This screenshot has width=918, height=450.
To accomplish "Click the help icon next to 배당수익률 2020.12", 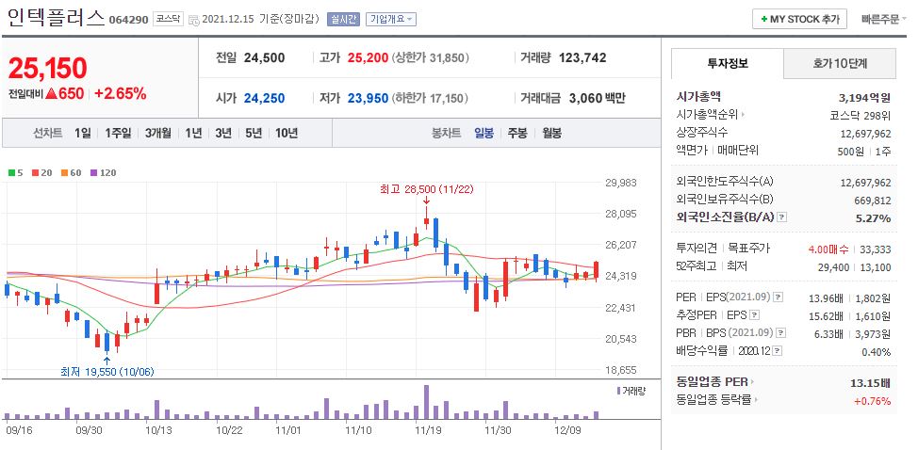I will coord(777,351).
